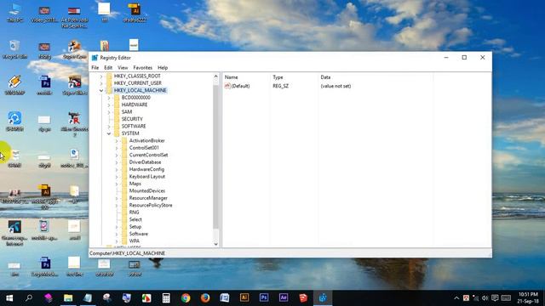The image size is (545, 306).
Task: Click the registry tree scrollbar down arrow
Action: point(215,244)
